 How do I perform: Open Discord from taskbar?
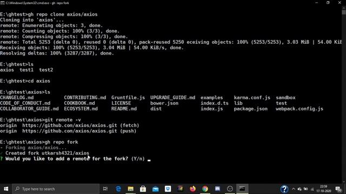(x=217, y=189)
